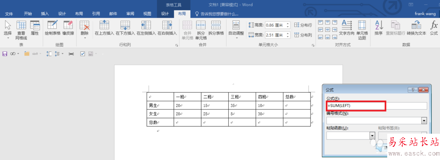The height and width of the screenshot is (160, 440).
Task: Open the 文件 file menu
Action: 9,14
